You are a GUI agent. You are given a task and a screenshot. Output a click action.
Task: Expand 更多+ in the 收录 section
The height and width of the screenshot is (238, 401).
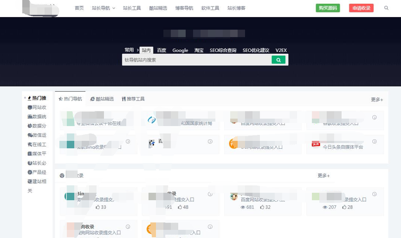[324, 175]
